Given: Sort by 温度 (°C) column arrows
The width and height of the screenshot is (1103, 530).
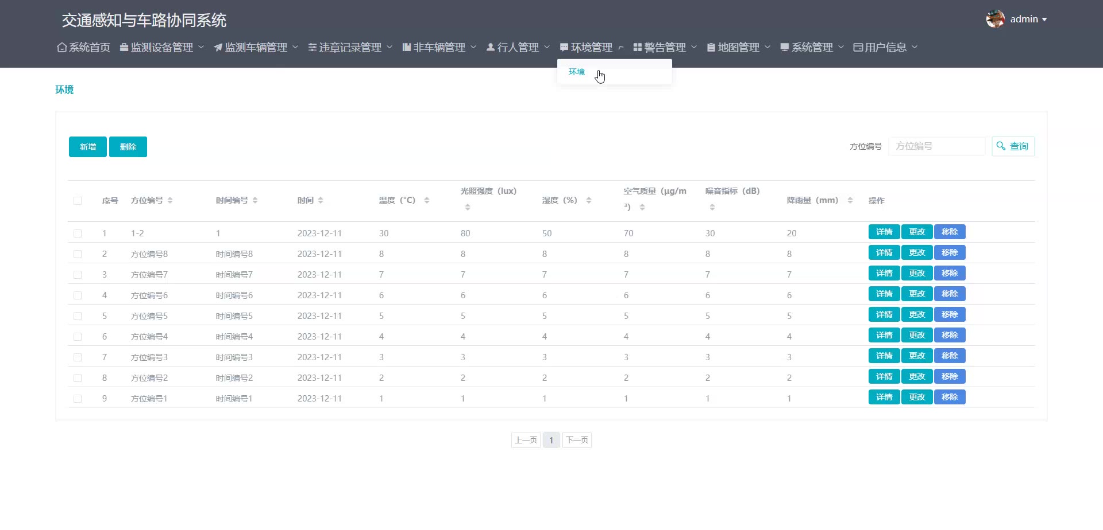Looking at the screenshot, I should (x=427, y=200).
